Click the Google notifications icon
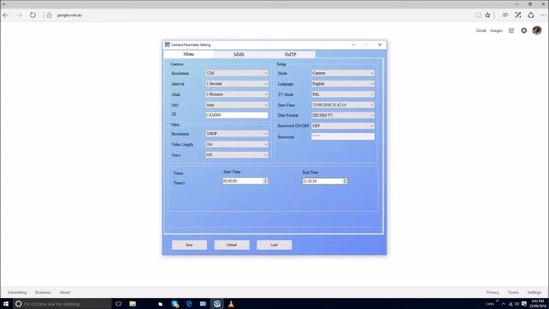 (x=524, y=31)
